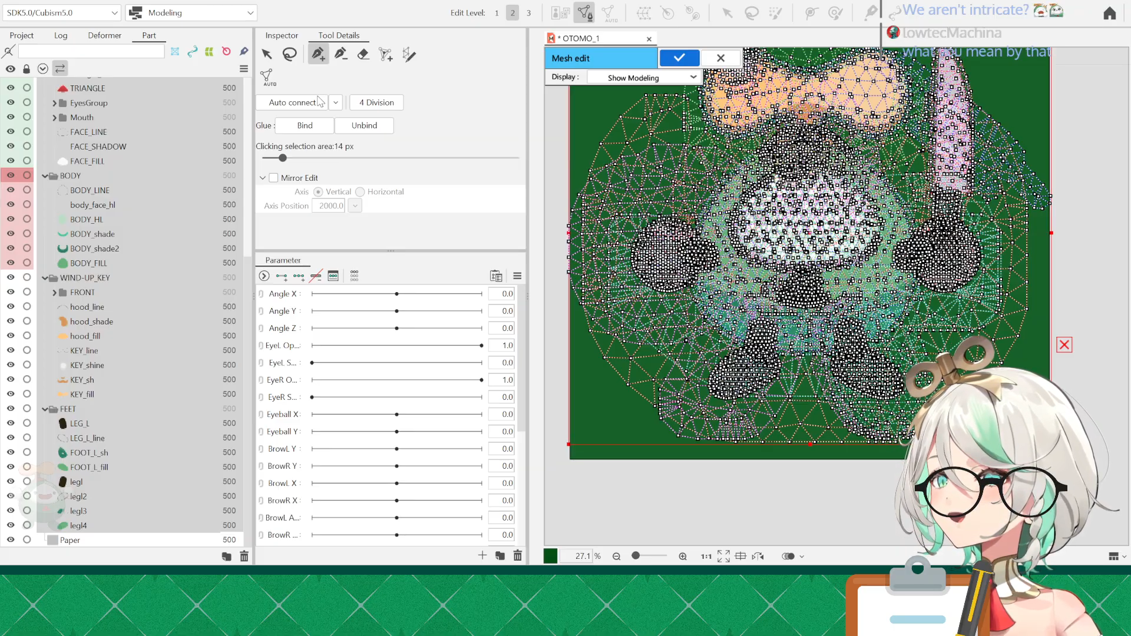1131x636 pixels.
Task: Click the clicking selection area slider
Action: pos(283,158)
